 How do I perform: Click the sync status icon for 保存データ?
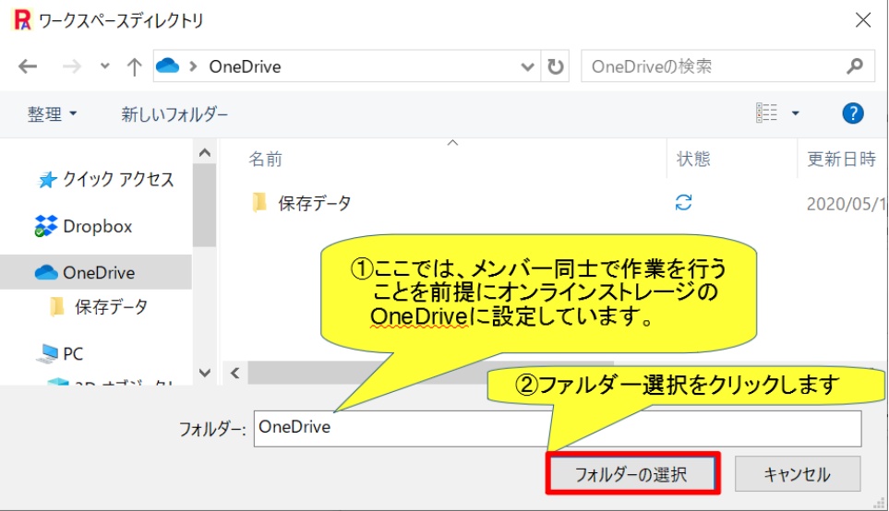[683, 202]
